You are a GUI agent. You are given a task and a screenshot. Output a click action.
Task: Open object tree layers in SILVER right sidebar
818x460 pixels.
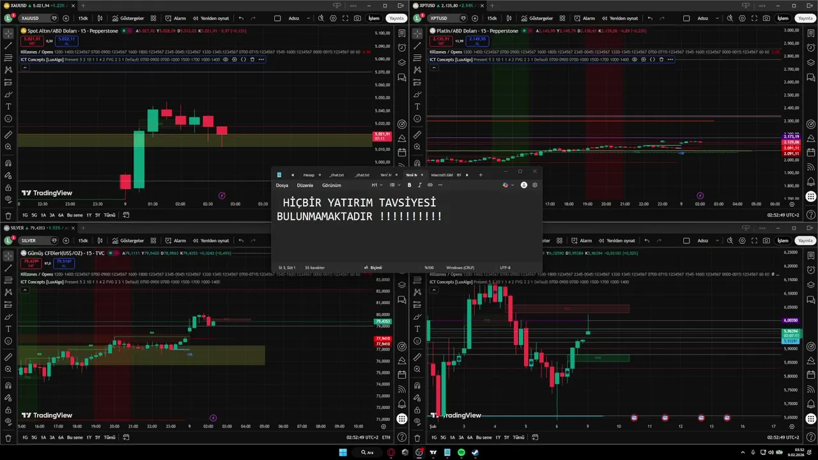[x=402, y=286]
